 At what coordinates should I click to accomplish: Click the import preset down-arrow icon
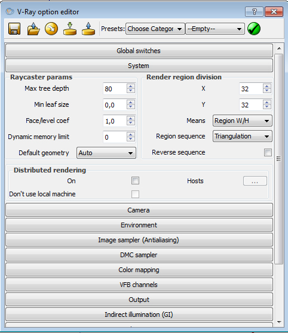coord(70,29)
